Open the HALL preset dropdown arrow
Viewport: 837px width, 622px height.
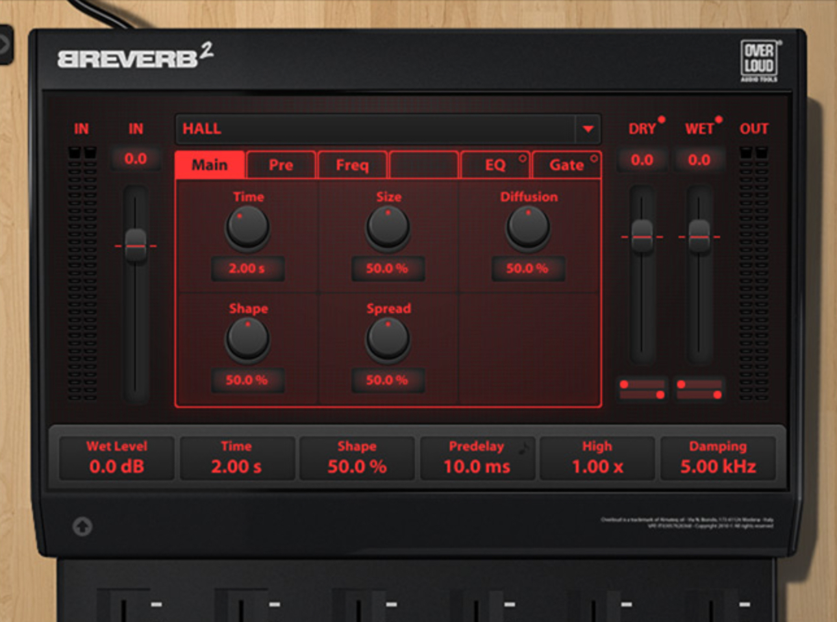click(588, 129)
